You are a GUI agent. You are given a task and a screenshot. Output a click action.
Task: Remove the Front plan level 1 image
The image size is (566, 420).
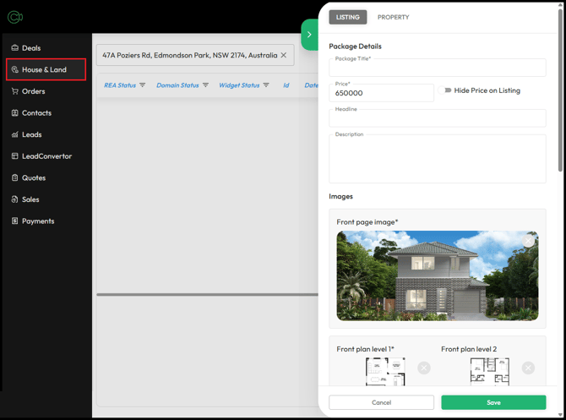point(424,368)
